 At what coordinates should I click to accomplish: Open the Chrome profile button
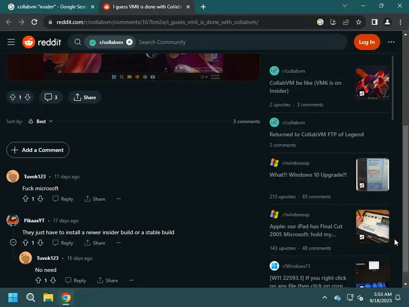tap(387, 22)
